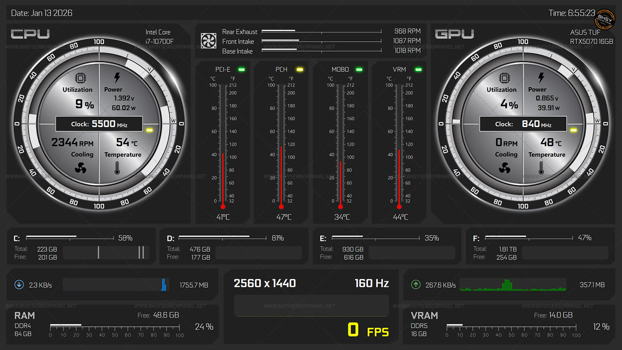Click the yellow PCH status indicator

point(300,69)
